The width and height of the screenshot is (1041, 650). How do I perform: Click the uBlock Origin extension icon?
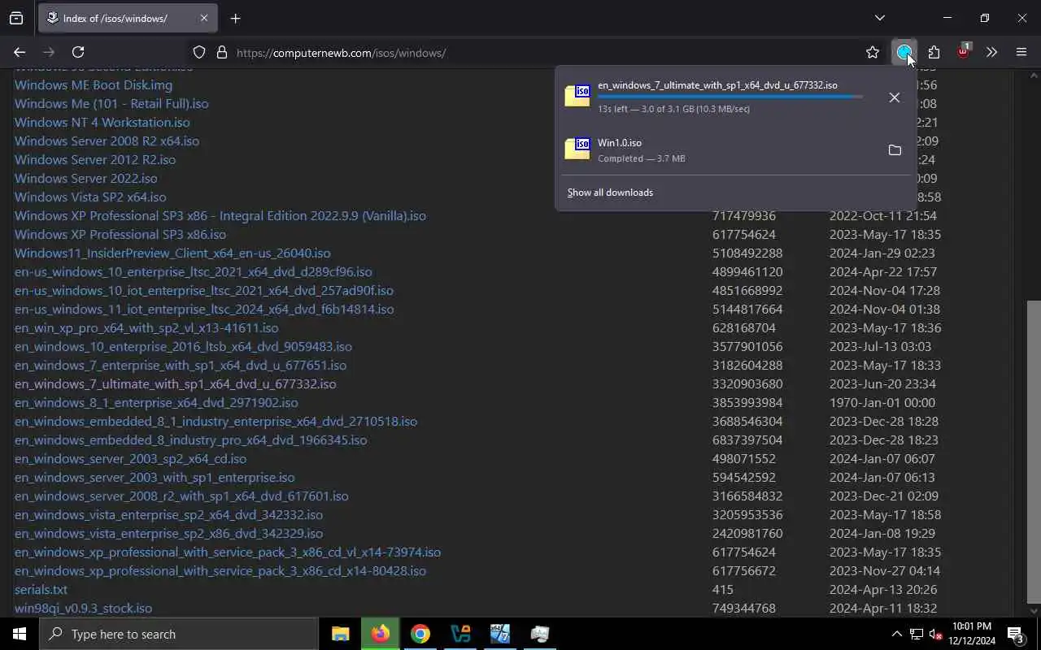(963, 52)
